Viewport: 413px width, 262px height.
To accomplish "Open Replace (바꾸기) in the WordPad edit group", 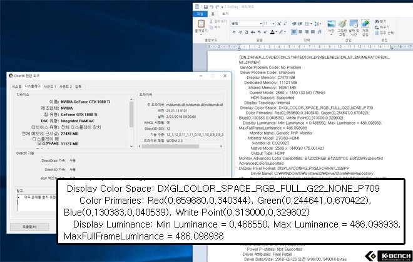I will coord(382,27).
